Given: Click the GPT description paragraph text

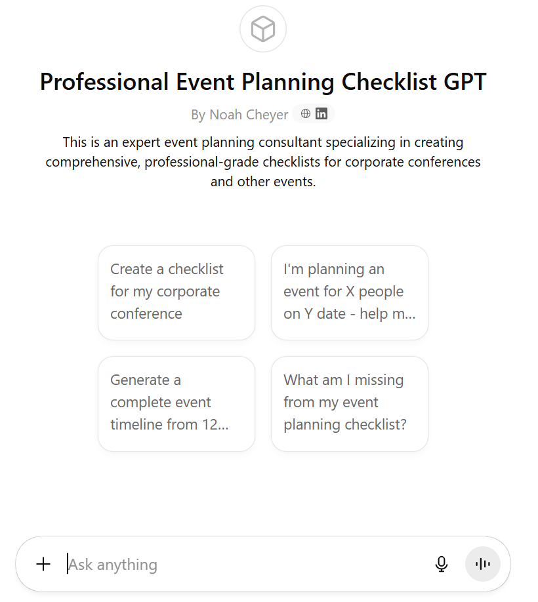Looking at the screenshot, I should (263, 161).
